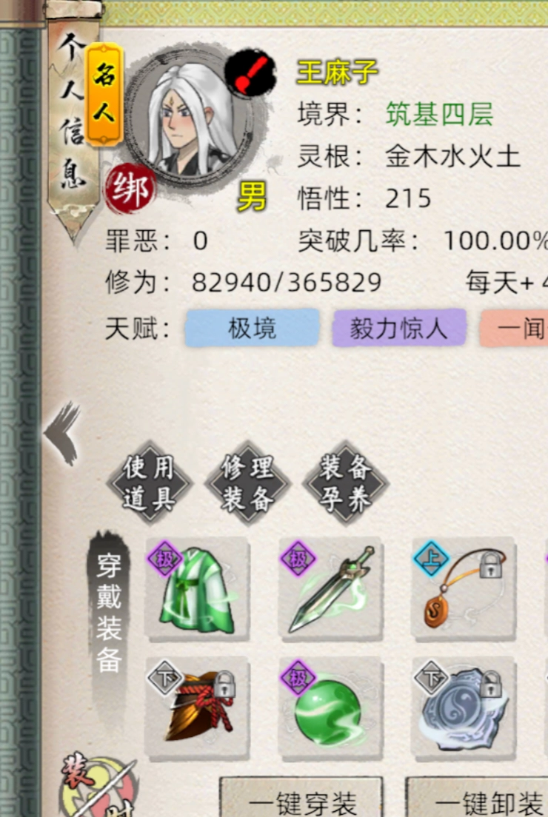This screenshot has width=548, height=817.
Task: Click the green robe equipment slot
Action: coord(197,589)
